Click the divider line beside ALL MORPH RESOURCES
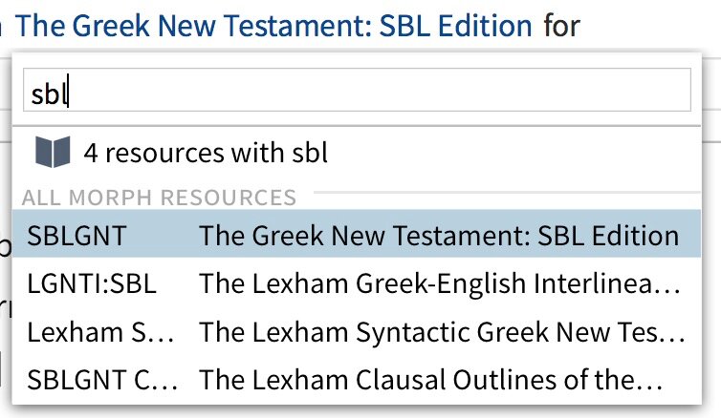 (507, 192)
